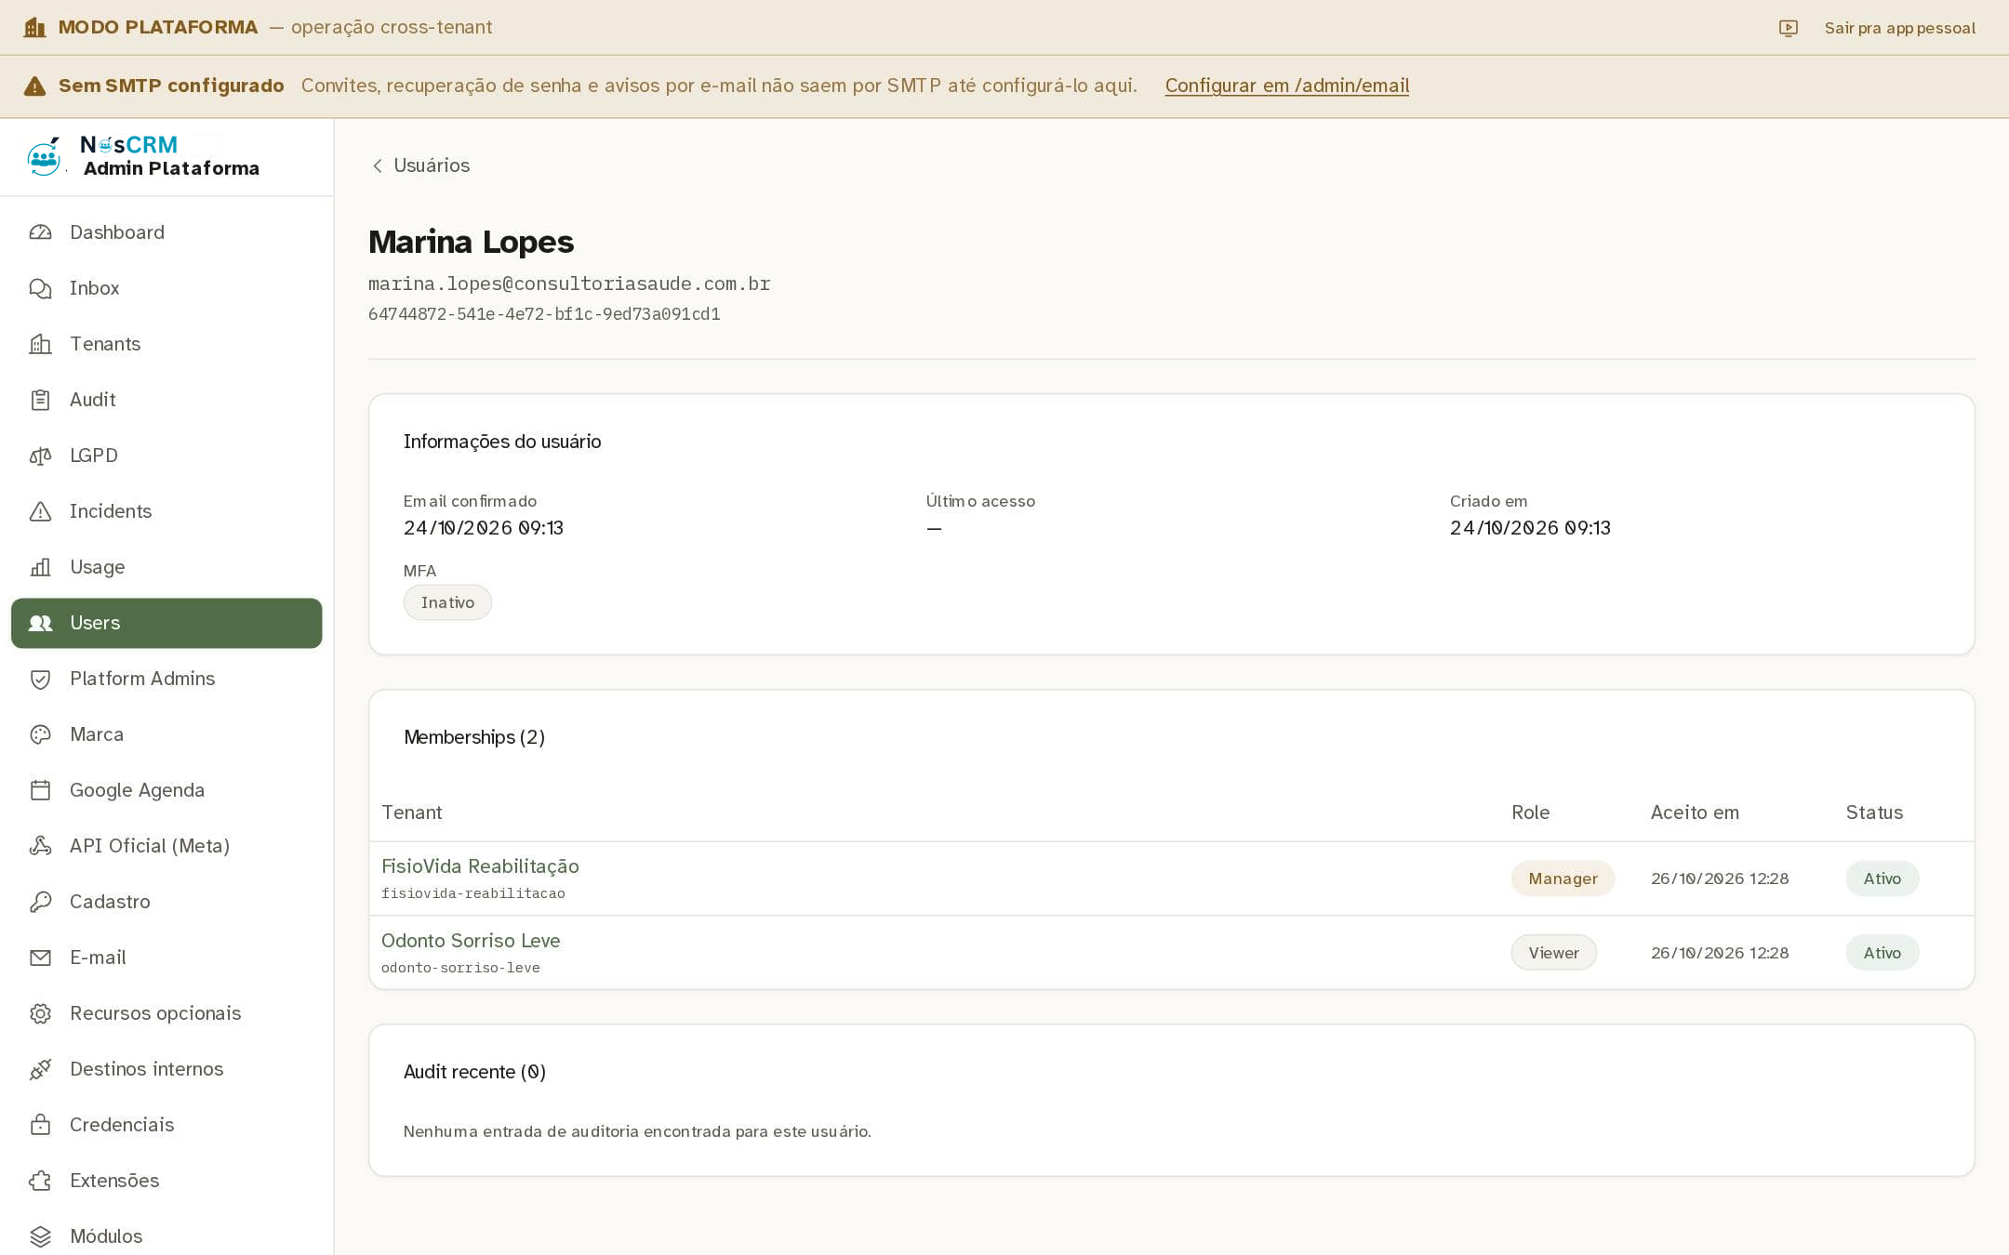Click the API Oficial (Meta) webhook icon
This screenshot has height=1255, width=2009.
pos(40,846)
